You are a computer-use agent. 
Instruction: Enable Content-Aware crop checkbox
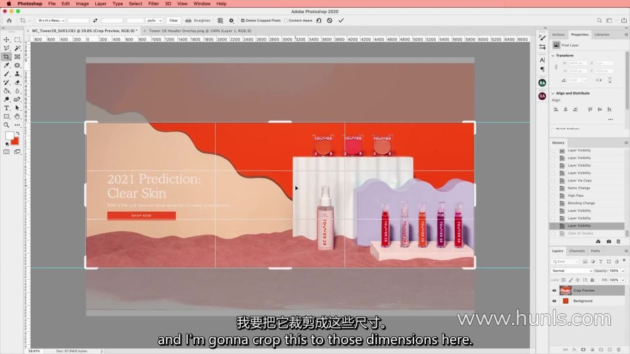(286, 20)
